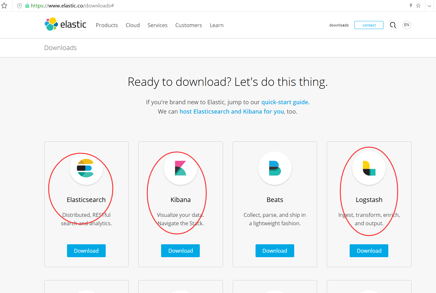Click the Elastic logo in header

[x=65, y=24]
